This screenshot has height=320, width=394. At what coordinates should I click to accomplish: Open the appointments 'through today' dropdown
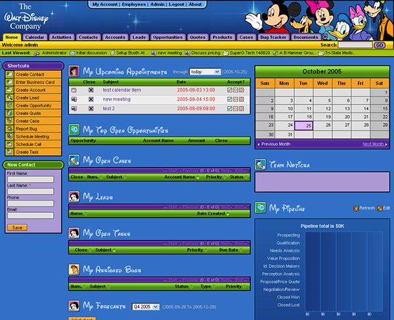pos(205,72)
